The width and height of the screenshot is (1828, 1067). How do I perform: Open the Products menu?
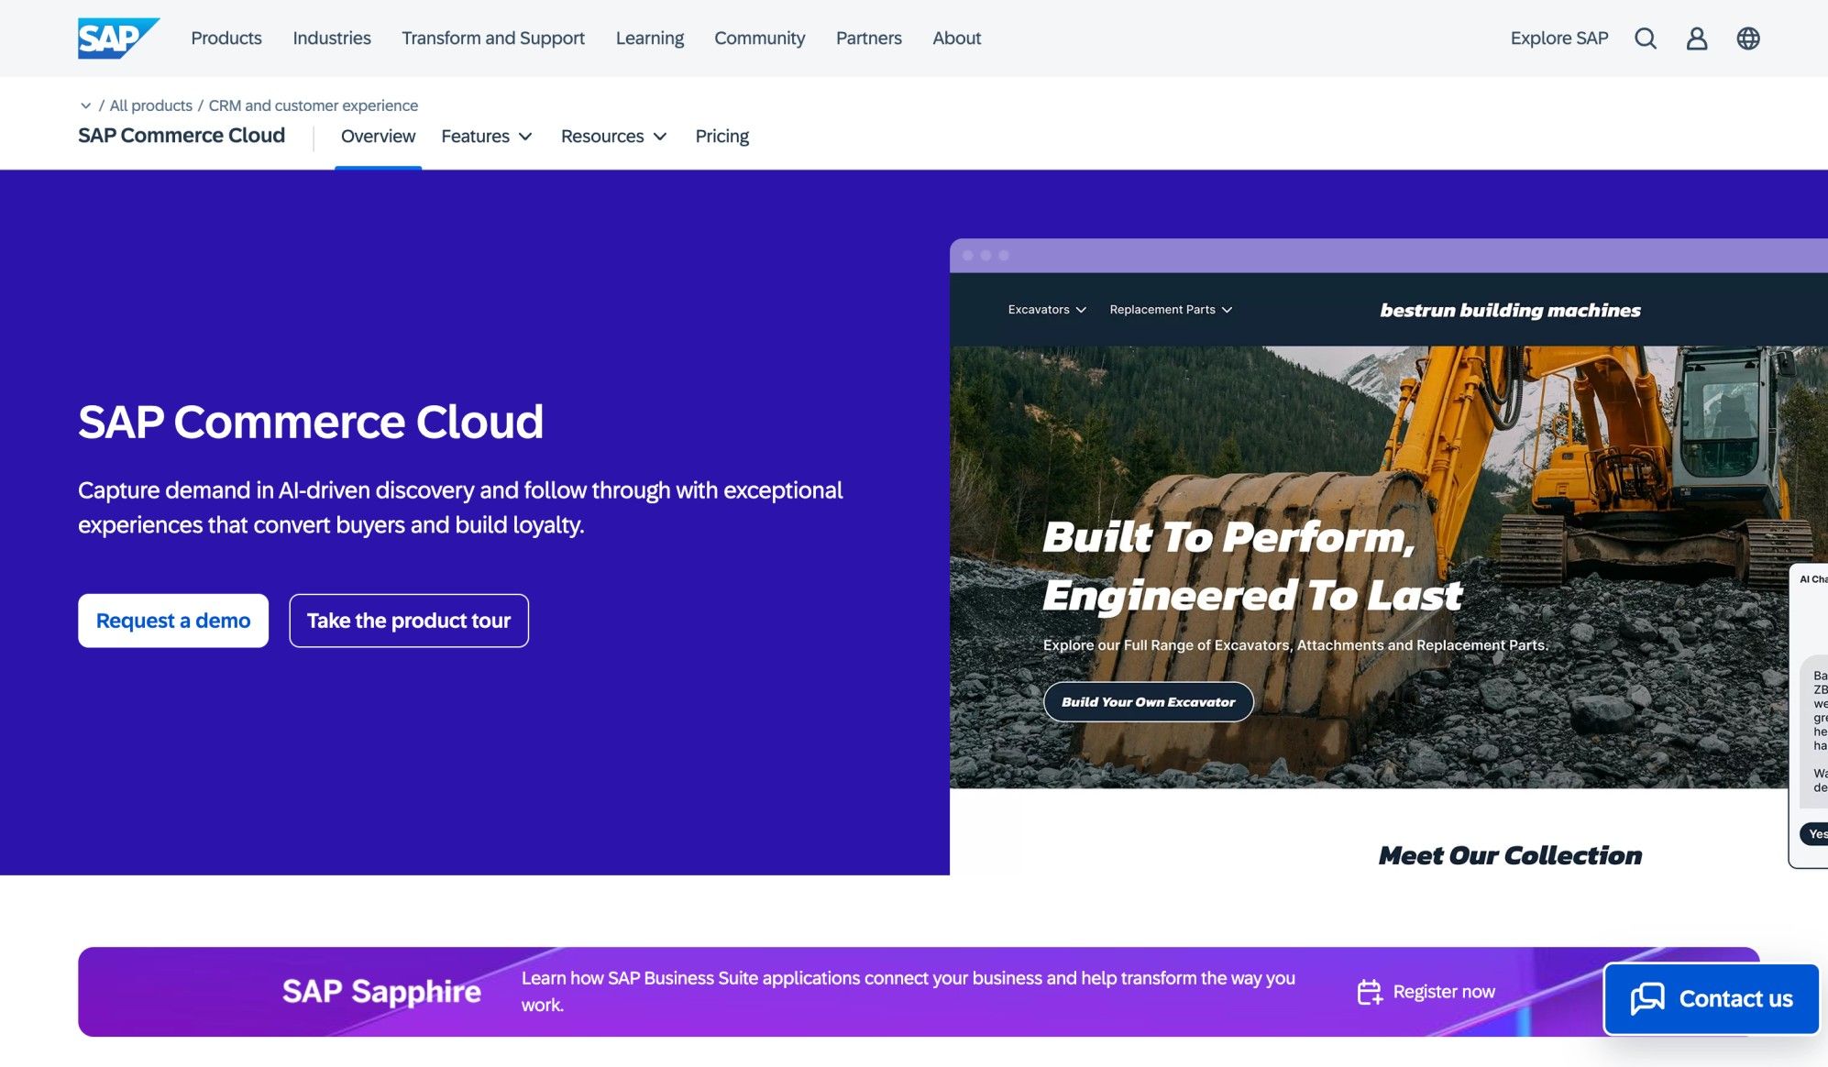pos(226,38)
